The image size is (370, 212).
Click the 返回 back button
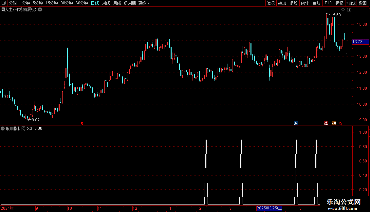coord(363,3)
